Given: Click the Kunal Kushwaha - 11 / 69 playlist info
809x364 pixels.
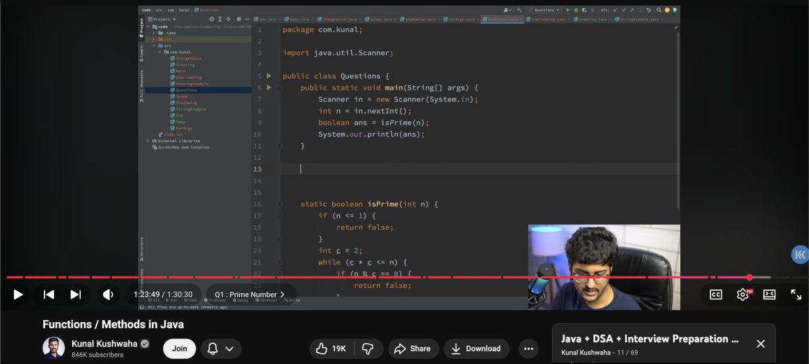Looking at the screenshot, I should [x=599, y=353].
